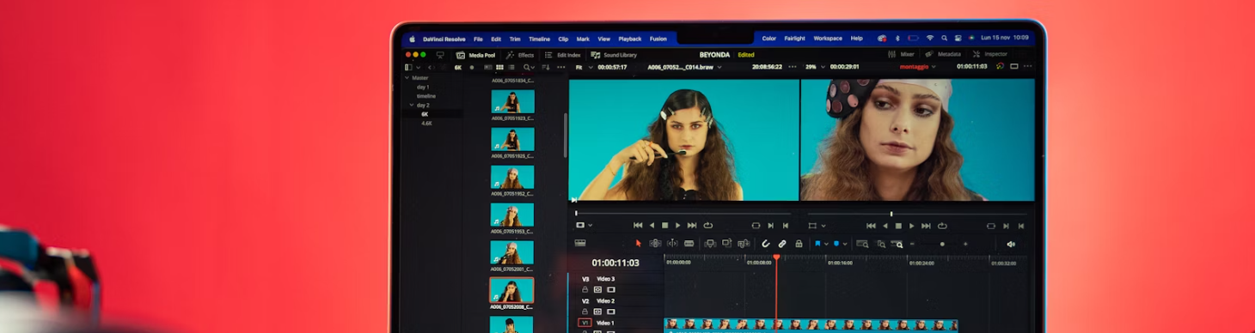This screenshot has height=333, width=1255.
Task: Open the media pool search
Action: pos(526,67)
